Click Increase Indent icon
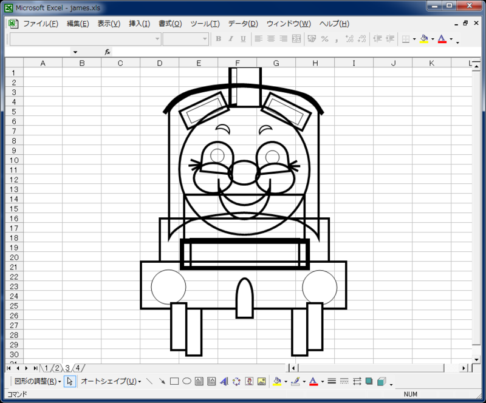The height and width of the screenshot is (403, 486). pyautogui.click(x=390, y=39)
